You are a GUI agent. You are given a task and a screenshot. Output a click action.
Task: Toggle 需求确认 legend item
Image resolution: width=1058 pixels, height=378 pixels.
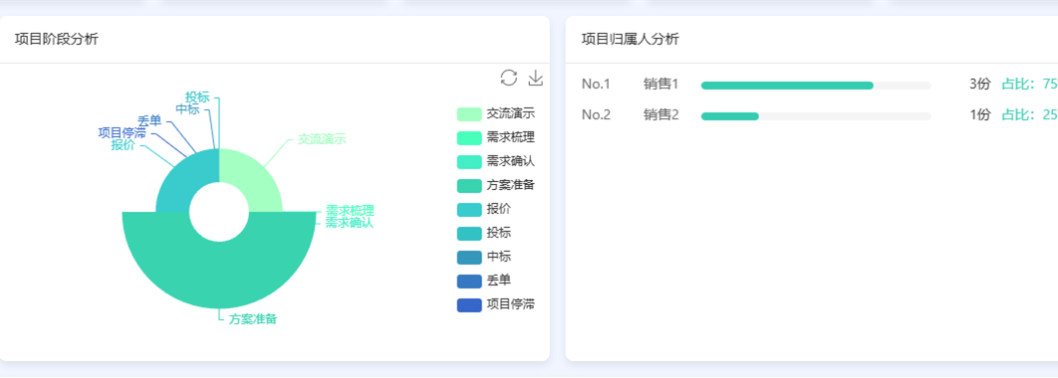(496, 162)
